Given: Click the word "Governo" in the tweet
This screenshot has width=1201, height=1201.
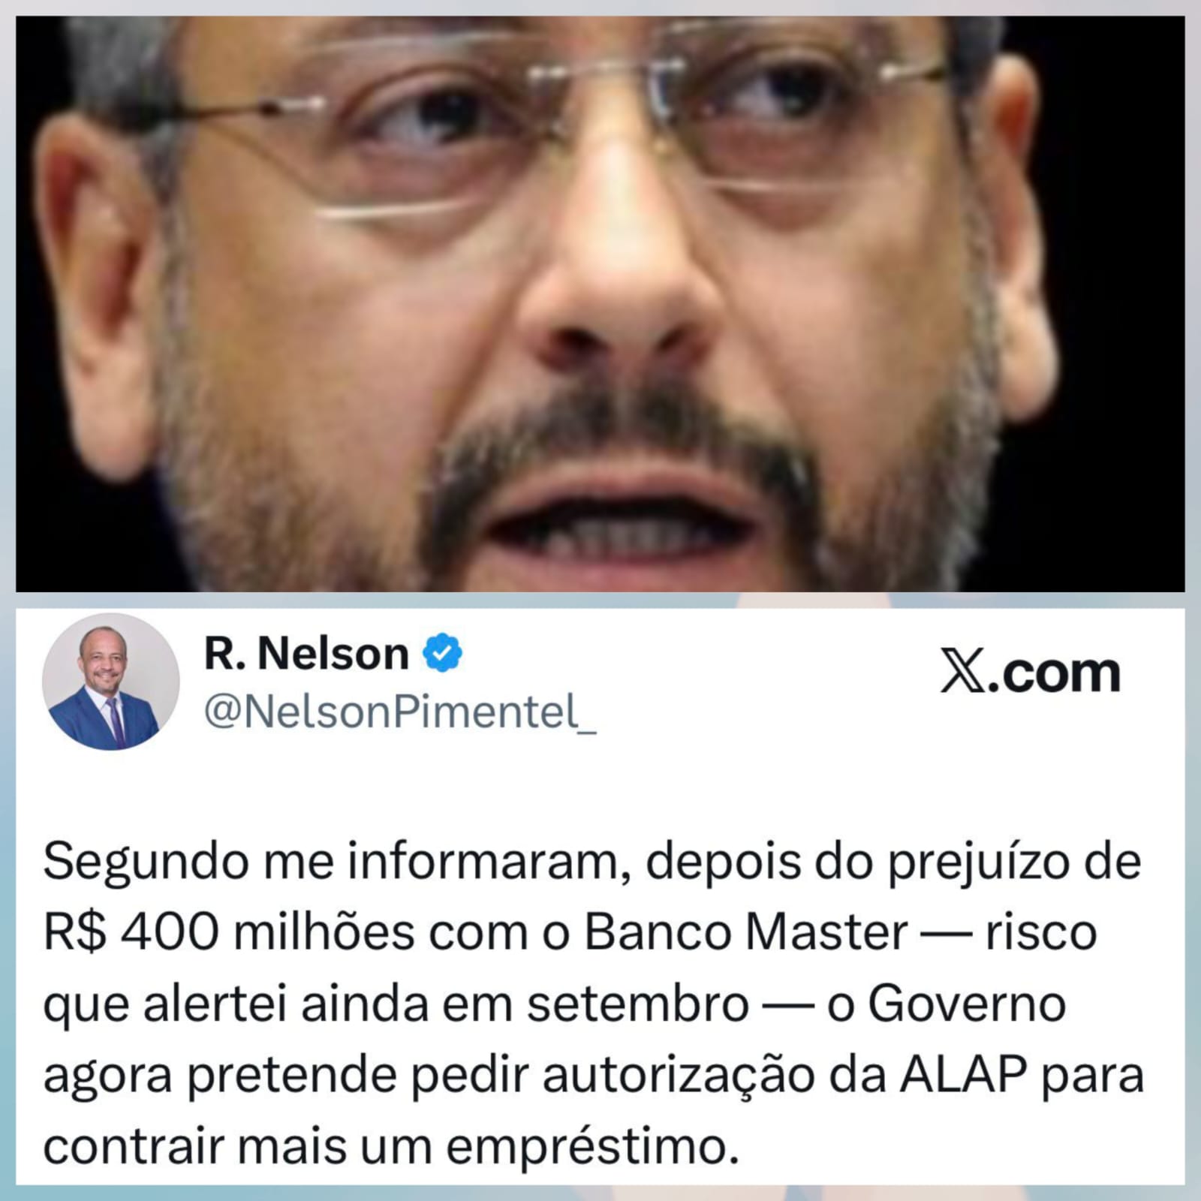Looking at the screenshot, I should [968, 1004].
